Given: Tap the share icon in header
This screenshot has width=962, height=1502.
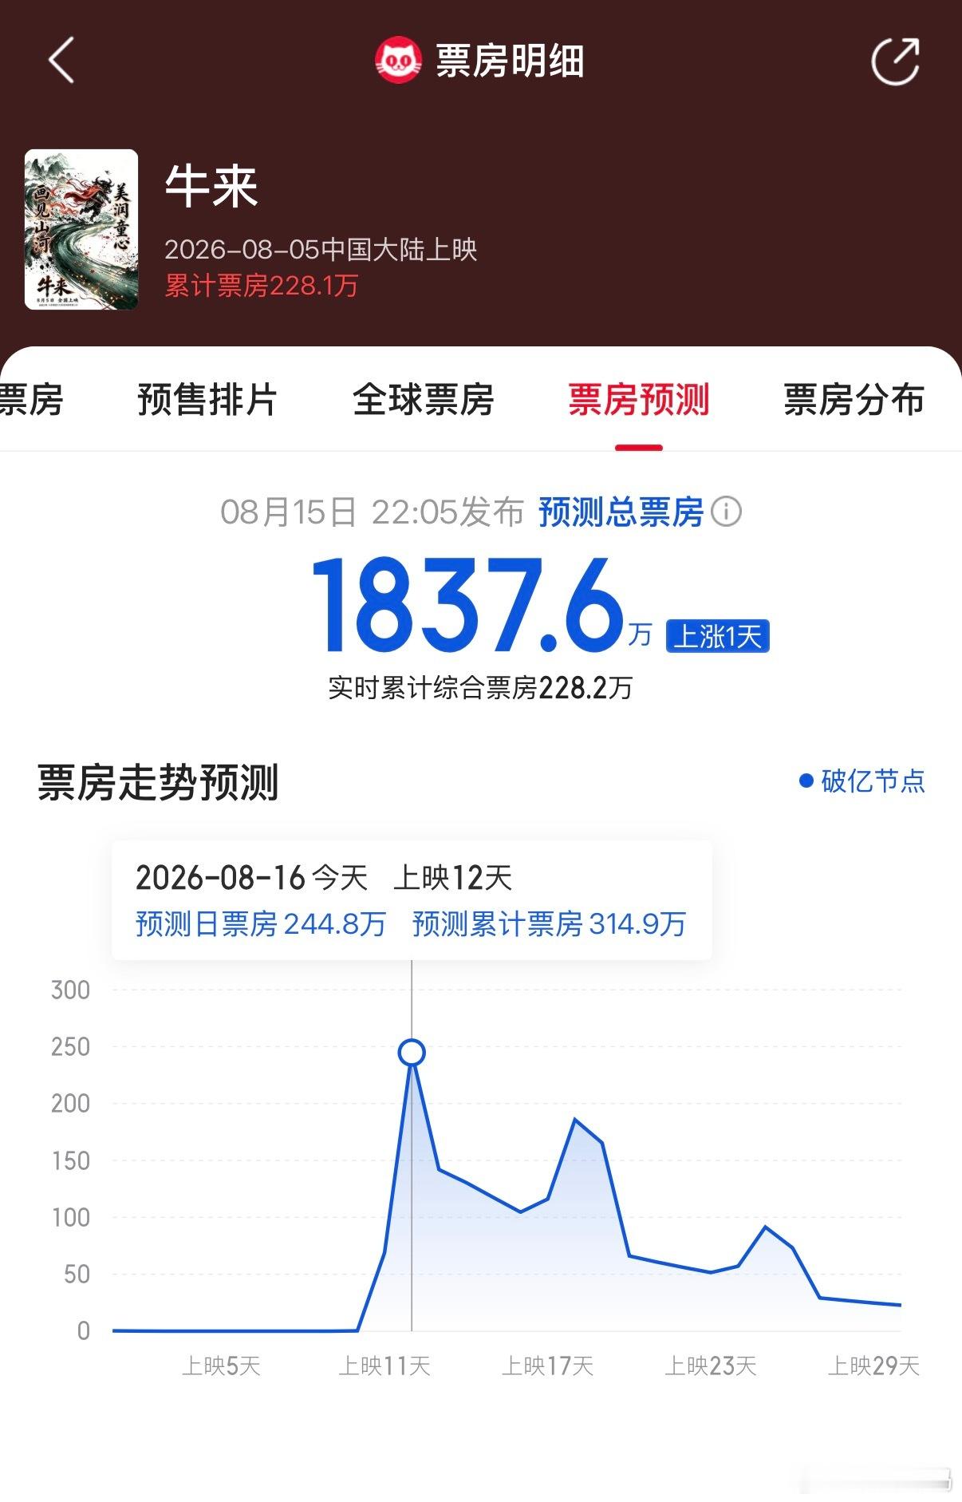Looking at the screenshot, I should tap(895, 60).
